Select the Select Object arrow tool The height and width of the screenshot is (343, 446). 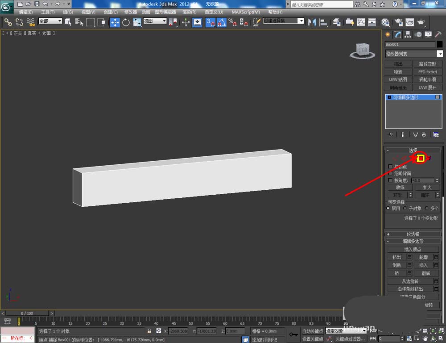(x=68, y=22)
